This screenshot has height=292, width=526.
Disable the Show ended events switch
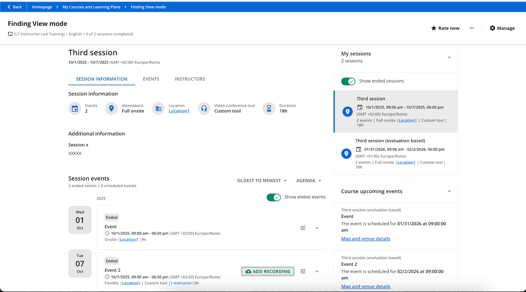(x=274, y=197)
